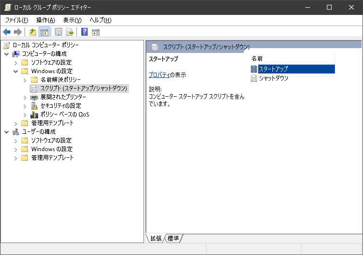The width and height of the screenshot is (363, 255).
Task: Expand the 名前解決ポリシー node
Action: coord(25,80)
